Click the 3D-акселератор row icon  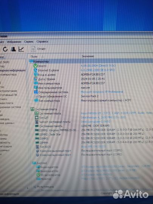[38, 175]
